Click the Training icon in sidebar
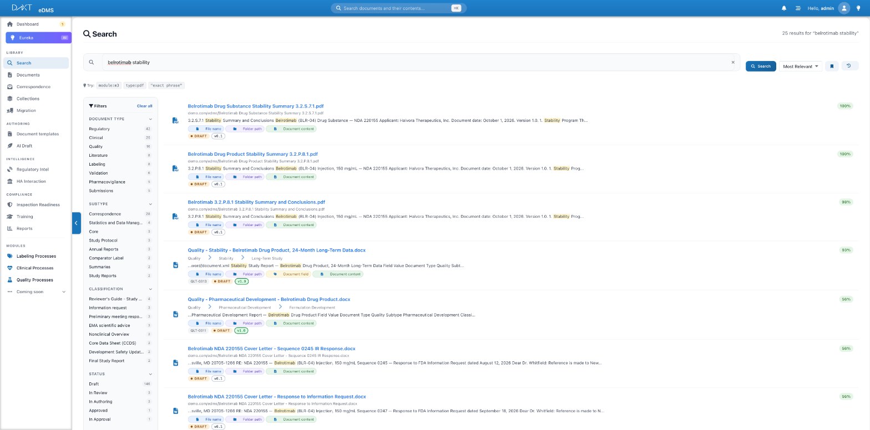 (10, 217)
